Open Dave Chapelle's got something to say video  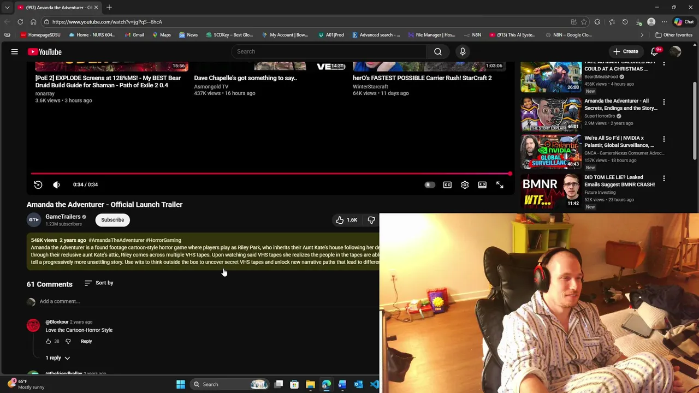[x=246, y=78]
